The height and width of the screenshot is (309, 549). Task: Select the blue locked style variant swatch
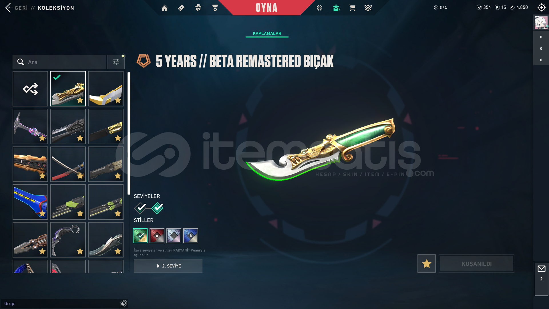tap(191, 236)
